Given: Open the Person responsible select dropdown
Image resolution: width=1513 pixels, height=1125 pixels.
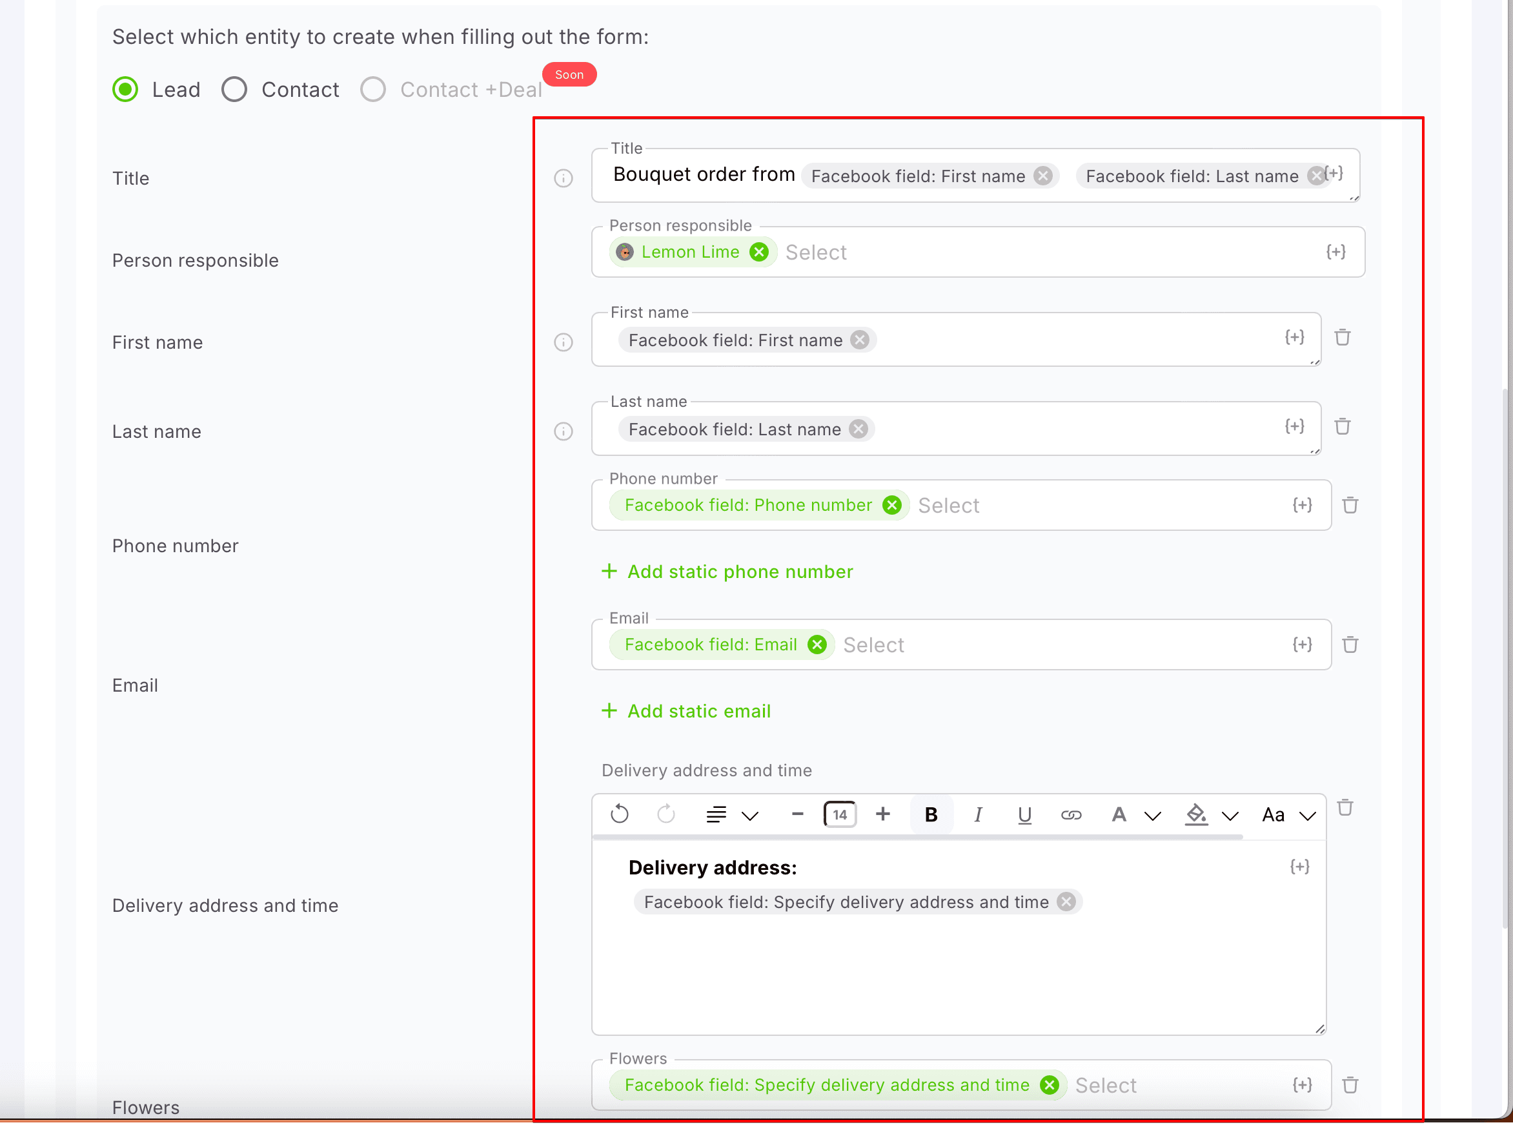Looking at the screenshot, I should tap(816, 253).
